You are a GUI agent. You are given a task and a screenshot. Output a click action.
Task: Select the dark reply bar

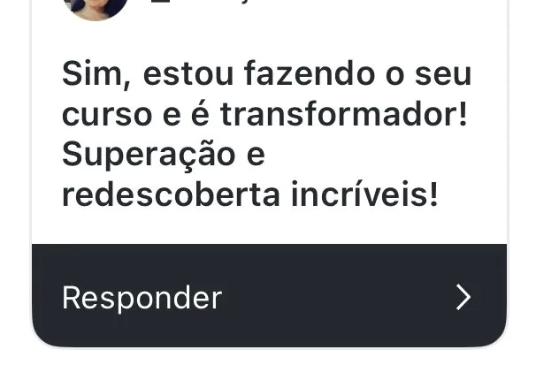(270, 296)
